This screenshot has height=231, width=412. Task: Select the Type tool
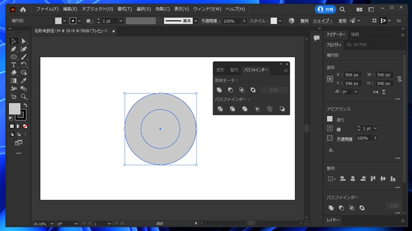pos(14,65)
